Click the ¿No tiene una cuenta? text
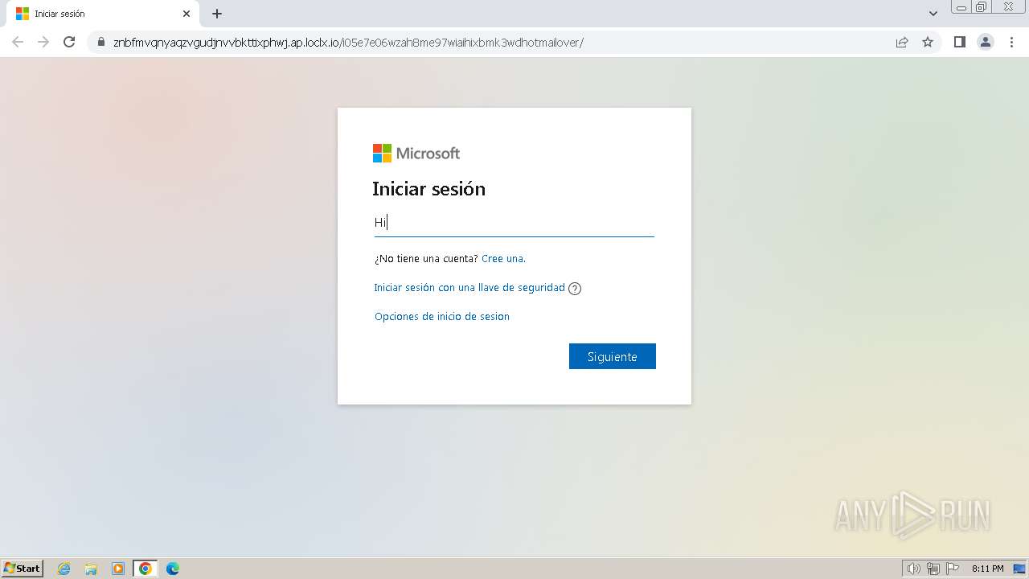Screen dimensions: 1029x579 click(426, 259)
